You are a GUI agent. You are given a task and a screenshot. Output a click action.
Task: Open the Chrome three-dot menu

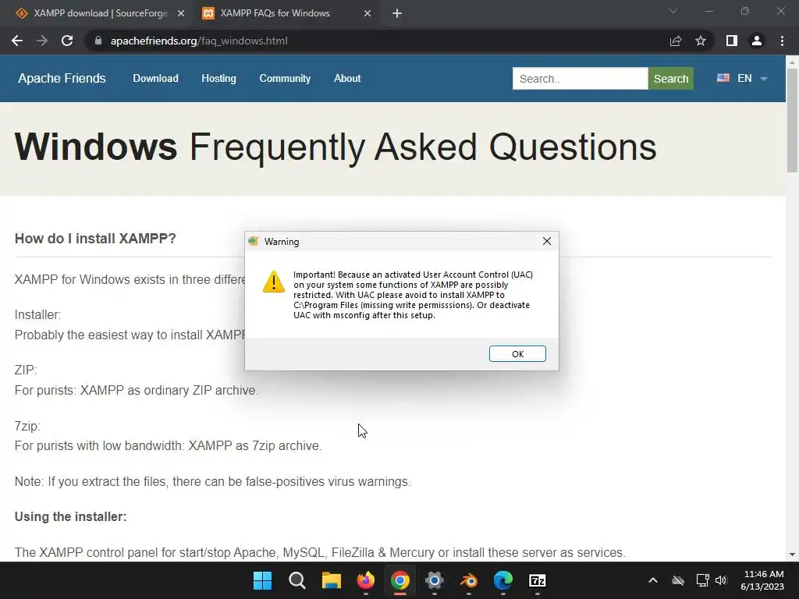pyautogui.click(x=782, y=41)
